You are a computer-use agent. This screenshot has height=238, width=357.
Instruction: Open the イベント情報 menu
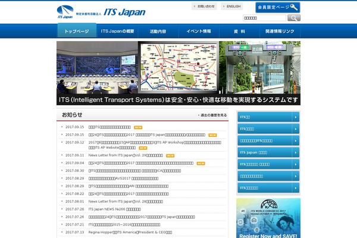[199, 31]
